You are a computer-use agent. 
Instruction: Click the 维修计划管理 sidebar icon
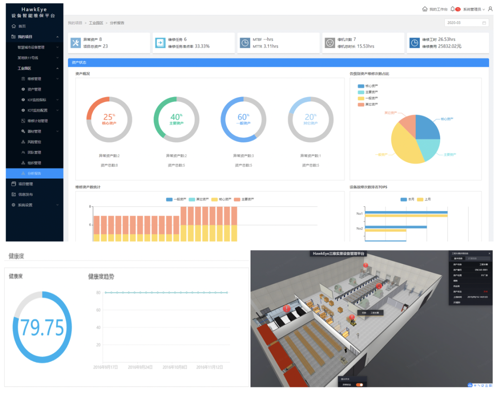tap(23, 121)
